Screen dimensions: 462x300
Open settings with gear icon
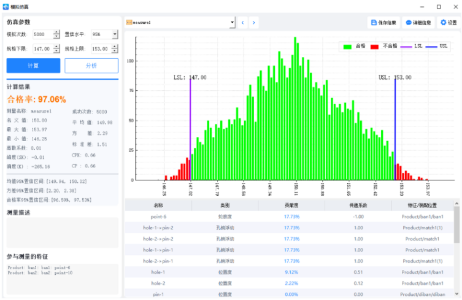(x=449, y=23)
